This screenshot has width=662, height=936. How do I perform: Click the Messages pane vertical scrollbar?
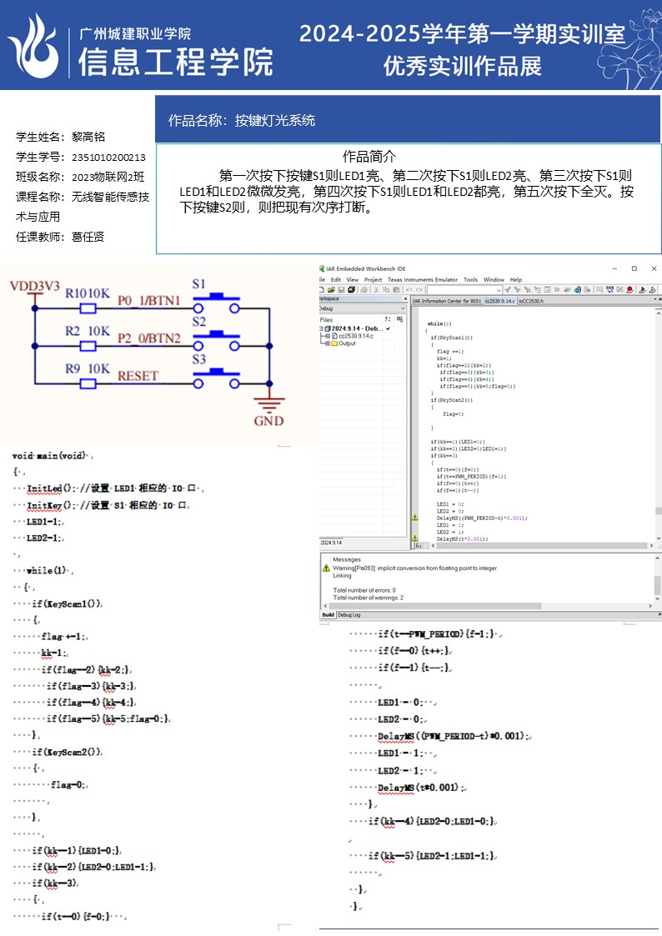[x=657, y=582]
